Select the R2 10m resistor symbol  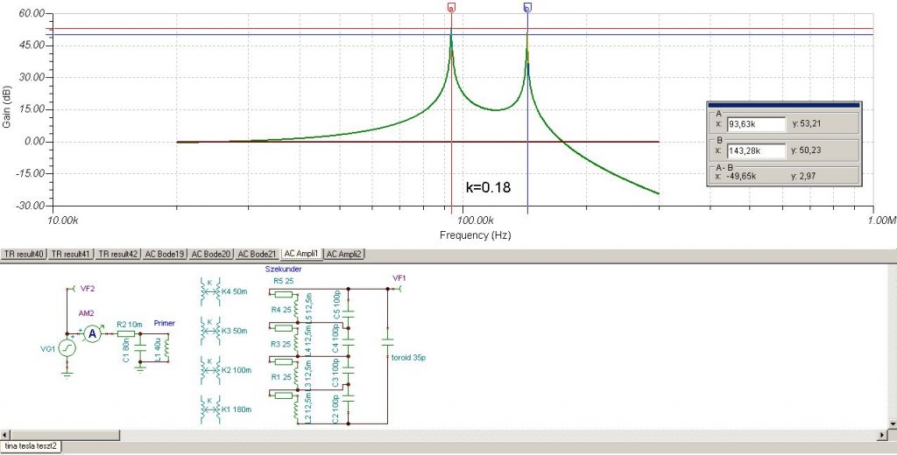click(x=126, y=333)
